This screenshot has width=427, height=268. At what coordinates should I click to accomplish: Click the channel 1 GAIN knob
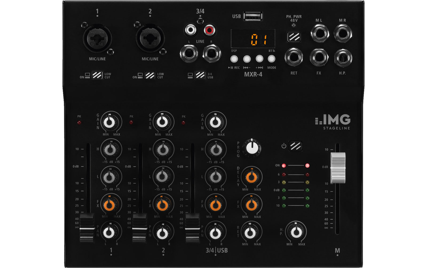pos(109,122)
